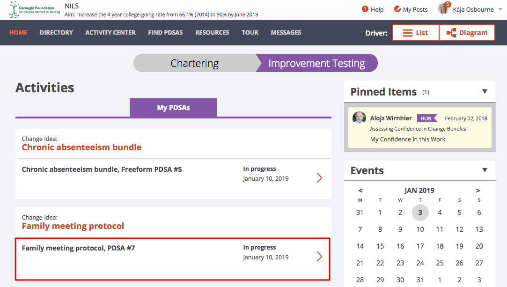Go to the Home menu item

tap(18, 33)
